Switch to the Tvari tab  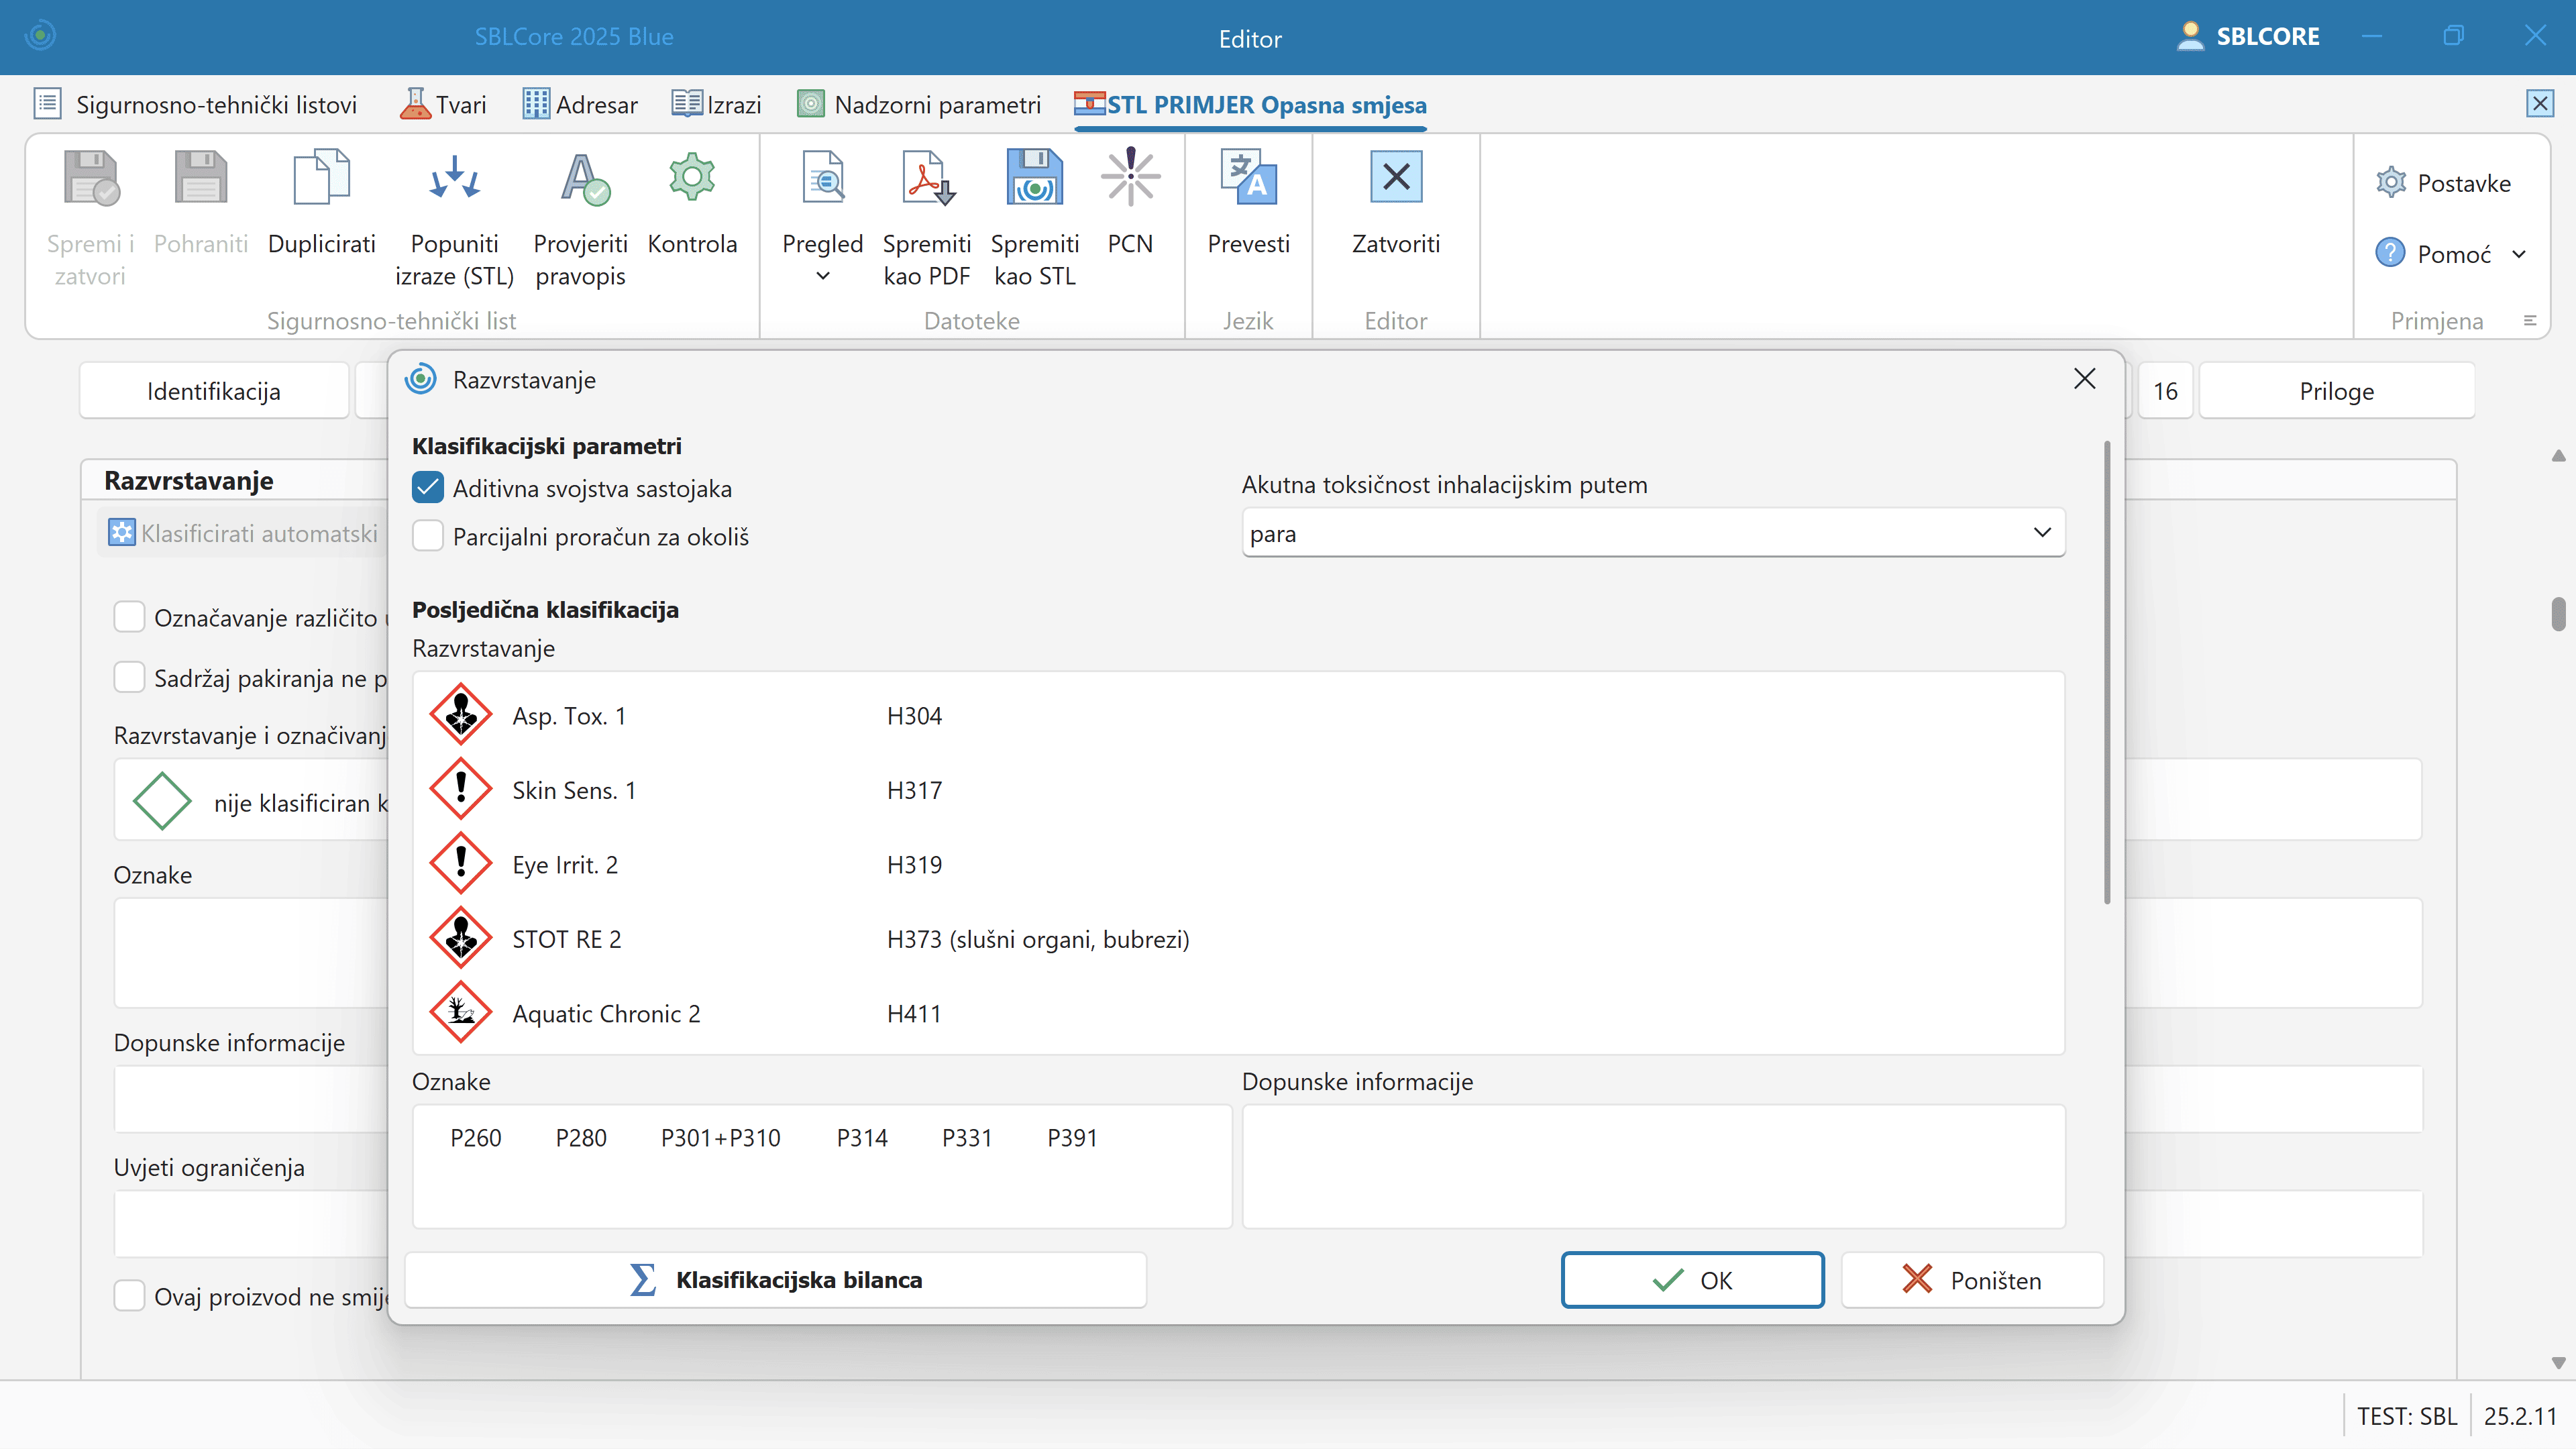pos(444,105)
